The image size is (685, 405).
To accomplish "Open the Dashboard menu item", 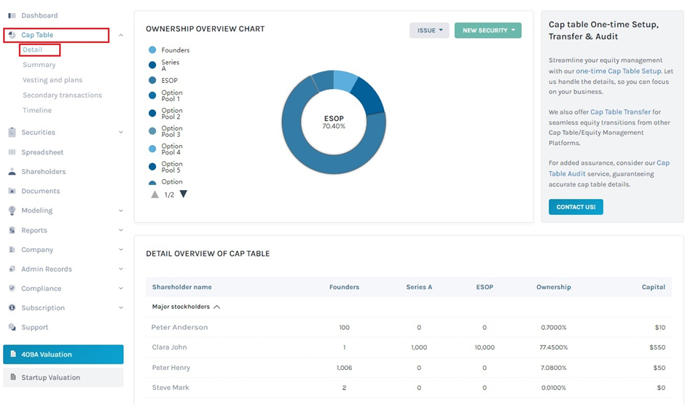I will click(39, 15).
